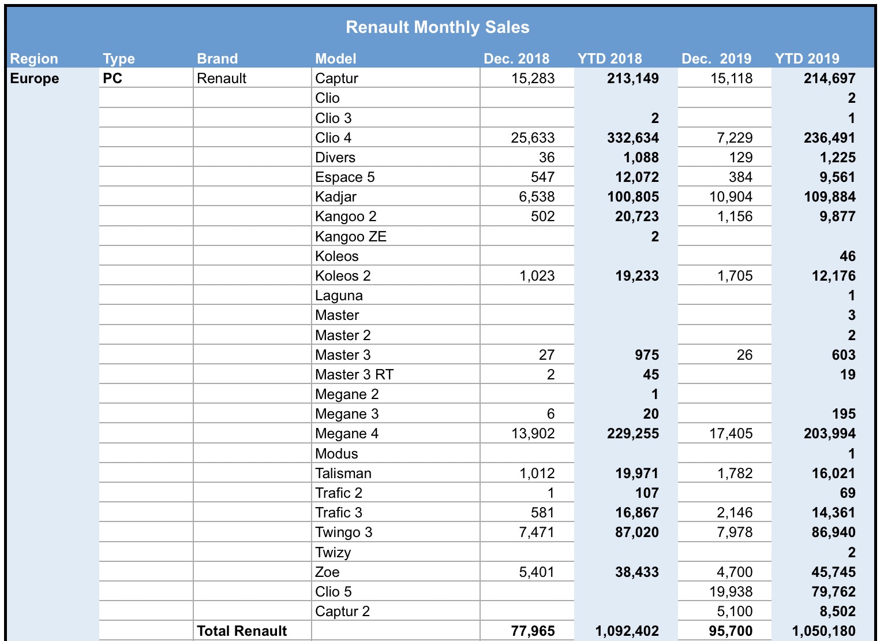Click Koleos YTD 2019 value 46

[848, 256]
